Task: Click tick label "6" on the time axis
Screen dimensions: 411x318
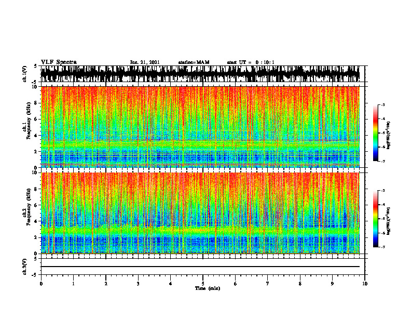Action: tap(236, 284)
